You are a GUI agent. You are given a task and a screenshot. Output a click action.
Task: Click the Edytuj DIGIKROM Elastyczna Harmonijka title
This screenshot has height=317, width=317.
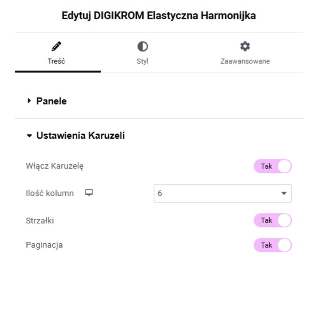click(158, 16)
